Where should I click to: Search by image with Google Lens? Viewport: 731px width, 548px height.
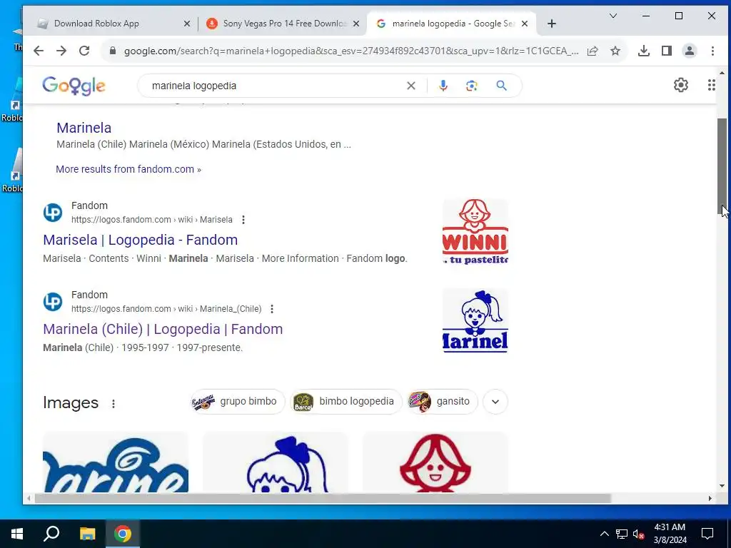click(471, 86)
